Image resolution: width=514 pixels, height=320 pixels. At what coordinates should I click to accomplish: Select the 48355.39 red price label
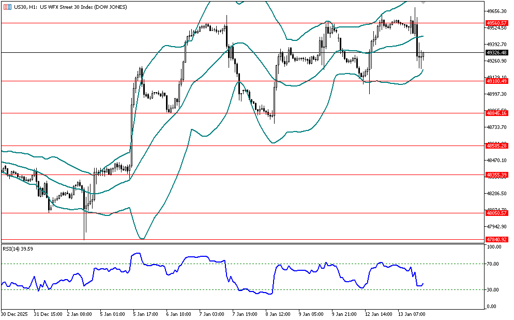(497, 175)
